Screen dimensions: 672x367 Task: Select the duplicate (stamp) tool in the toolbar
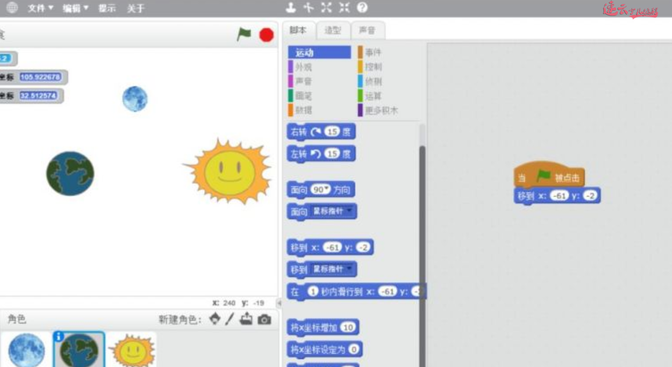click(290, 8)
